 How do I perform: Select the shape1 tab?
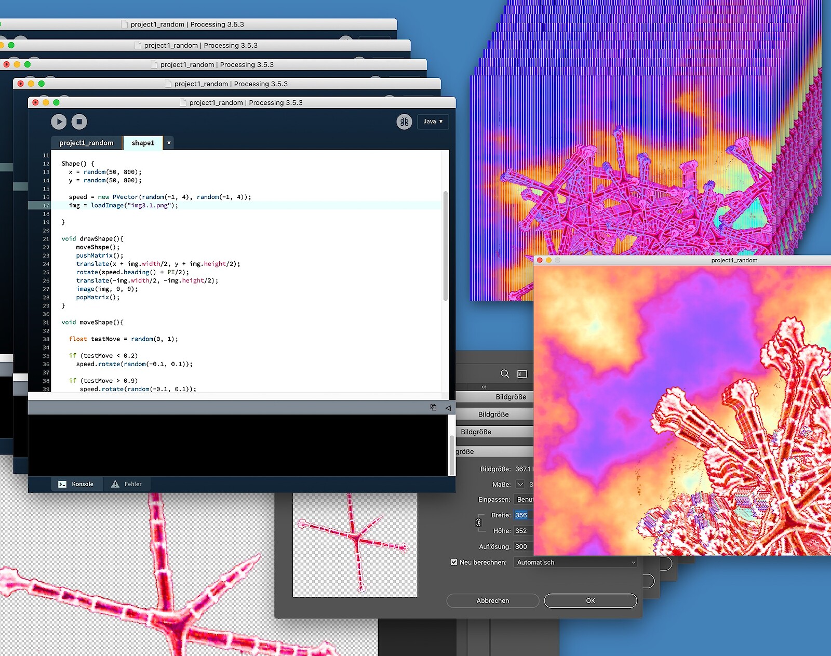143,143
